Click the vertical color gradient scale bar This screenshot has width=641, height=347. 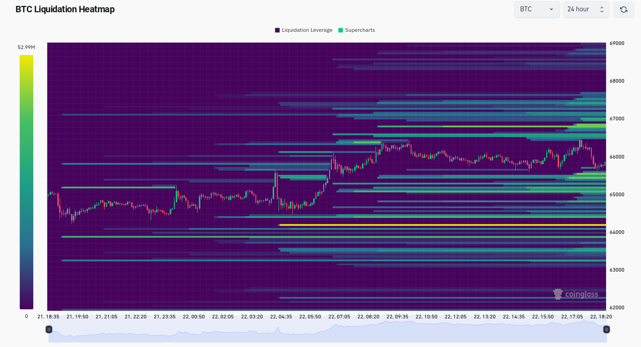(26, 182)
